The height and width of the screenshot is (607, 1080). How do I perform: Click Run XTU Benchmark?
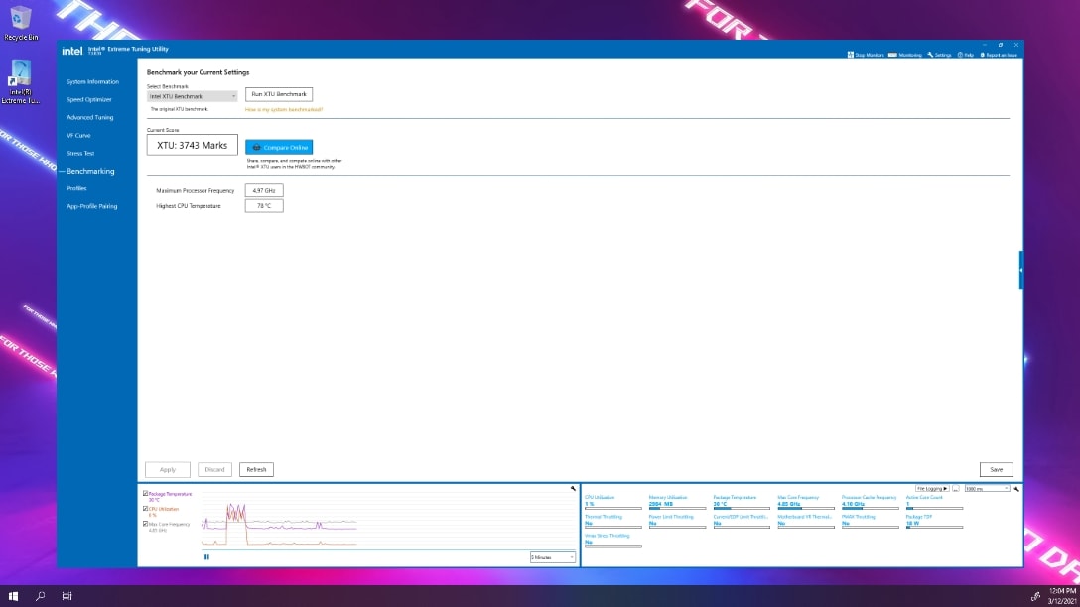[x=279, y=94]
